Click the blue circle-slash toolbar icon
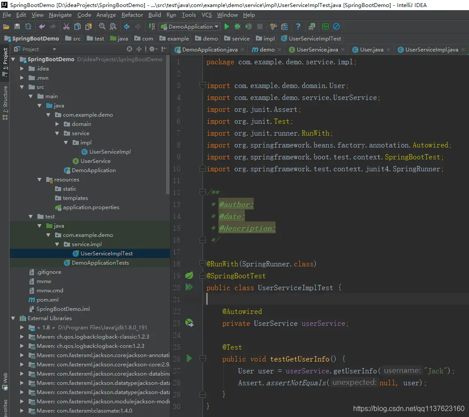 point(336,26)
